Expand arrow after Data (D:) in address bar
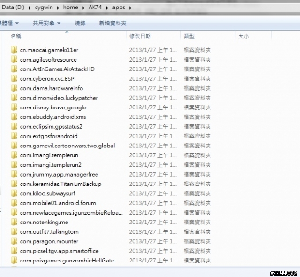The image size is (300, 277). [30, 8]
